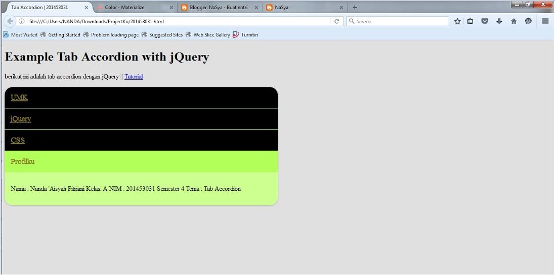This screenshot has height=275, width=555.
Task: Click the browser back arrow button
Action: pyautogui.click(x=10, y=21)
